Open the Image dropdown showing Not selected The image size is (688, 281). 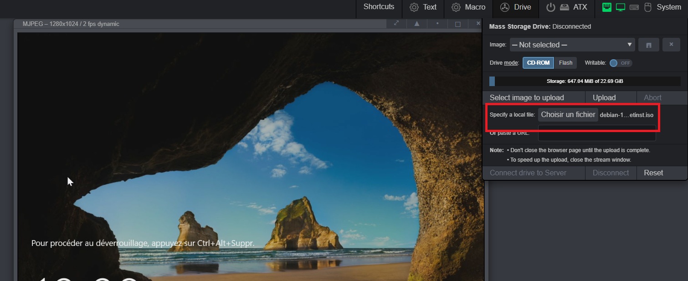click(572, 45)
